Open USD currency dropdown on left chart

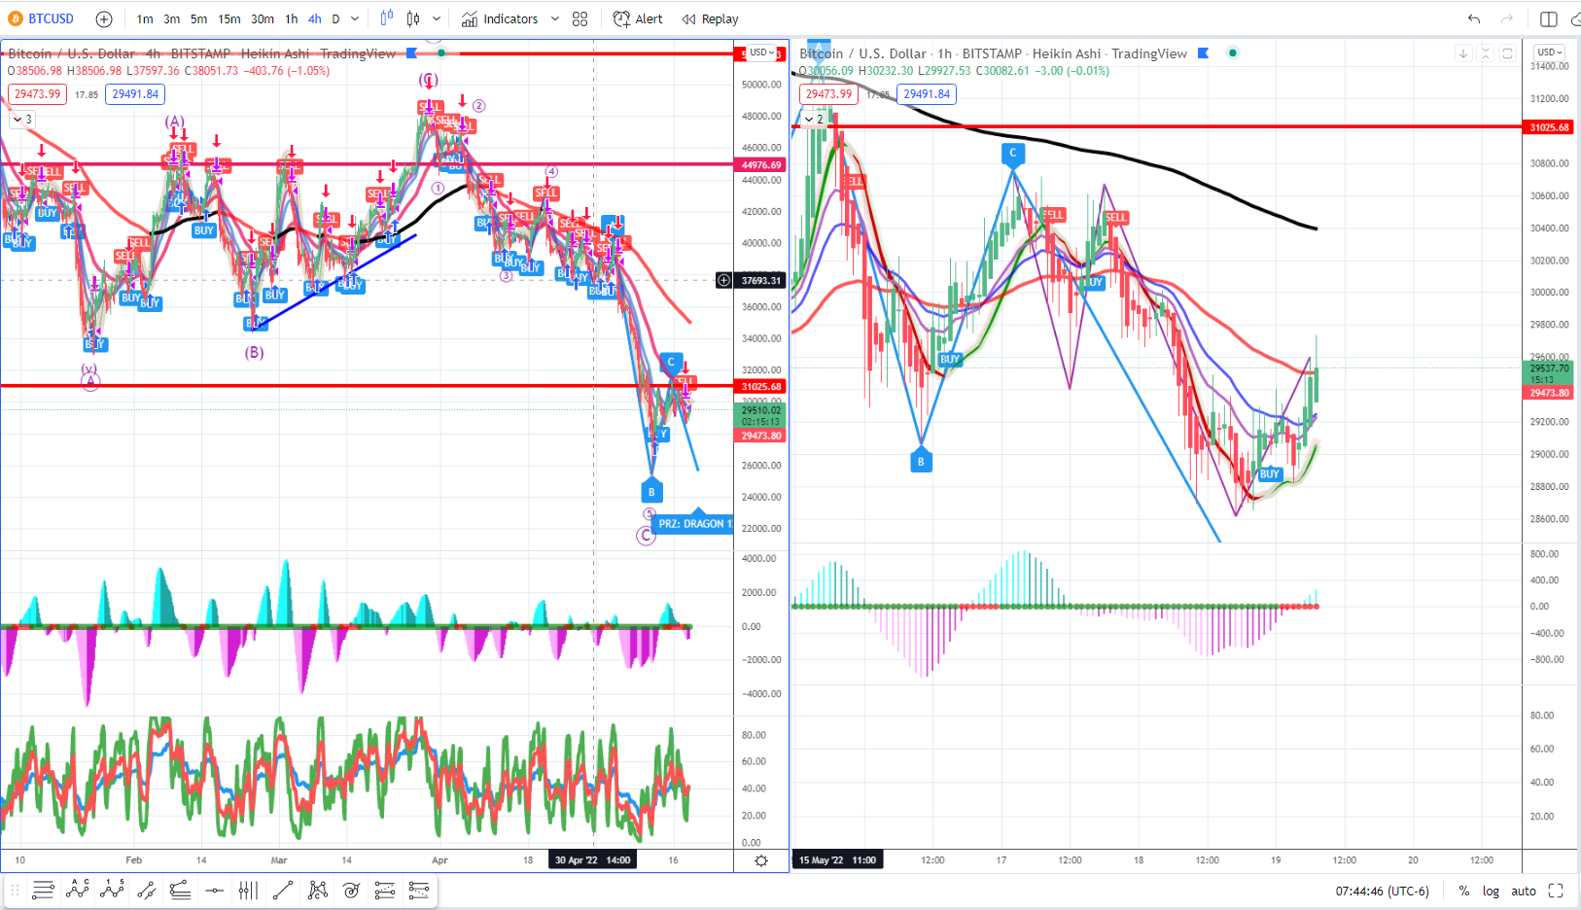(x=761, y=52)
